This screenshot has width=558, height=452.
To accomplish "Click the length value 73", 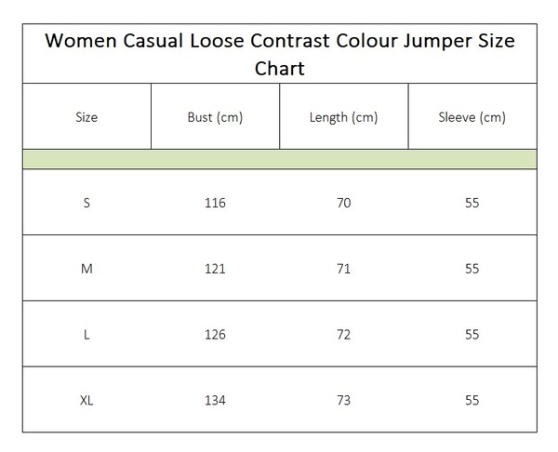I will [x=344, y=401].
